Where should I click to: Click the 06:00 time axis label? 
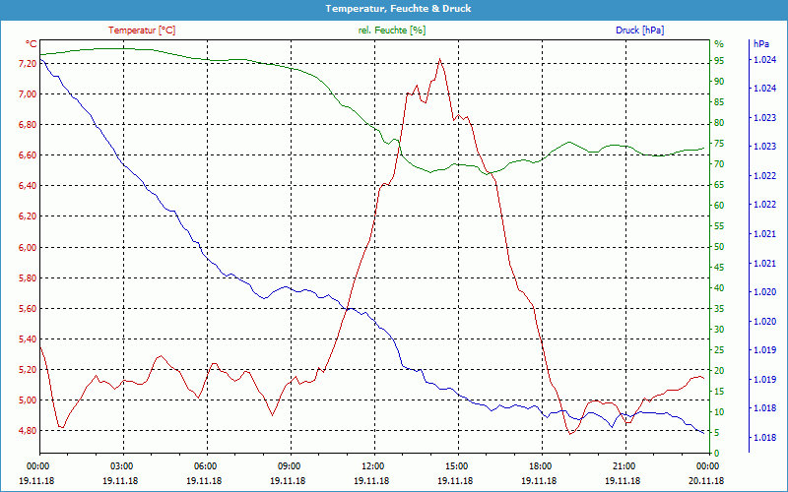pos(206,465)
